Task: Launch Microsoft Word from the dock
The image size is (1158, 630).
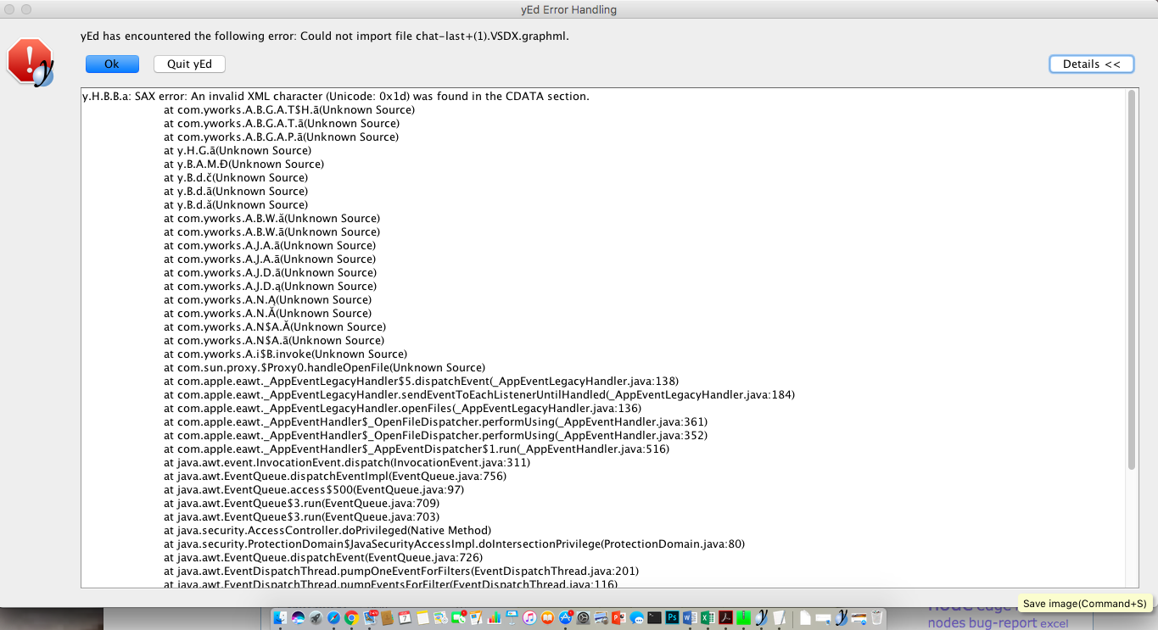Action: [x=690, y=618]
